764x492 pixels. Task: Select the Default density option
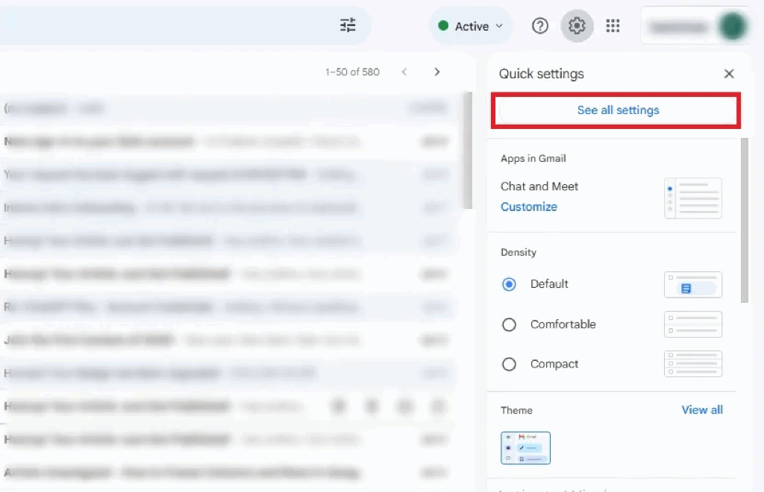click(x=510, y=284)
